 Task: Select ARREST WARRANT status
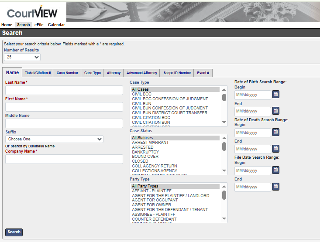click(x=175, y=143)
